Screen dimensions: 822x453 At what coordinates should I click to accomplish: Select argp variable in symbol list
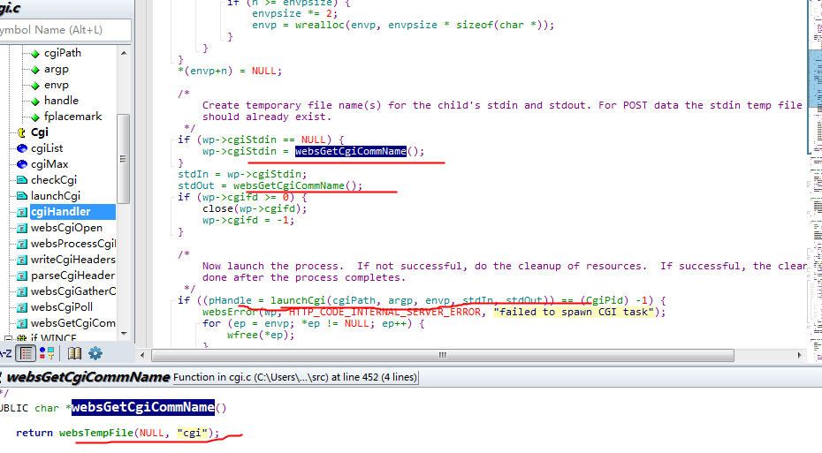[x=56, y=69]
